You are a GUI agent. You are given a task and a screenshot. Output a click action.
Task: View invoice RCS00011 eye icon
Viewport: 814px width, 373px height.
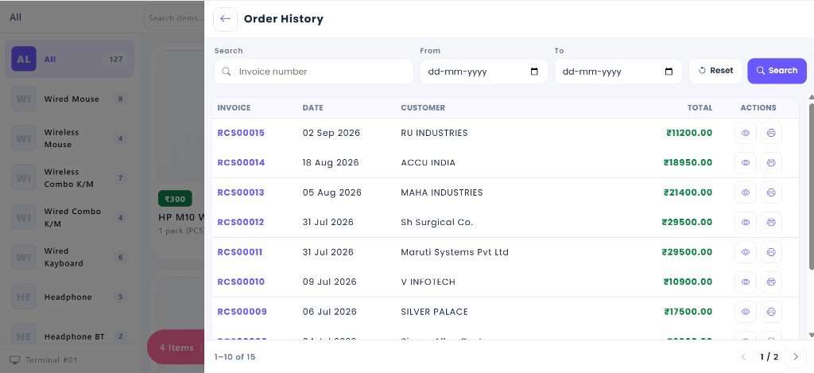coord(746,252)
